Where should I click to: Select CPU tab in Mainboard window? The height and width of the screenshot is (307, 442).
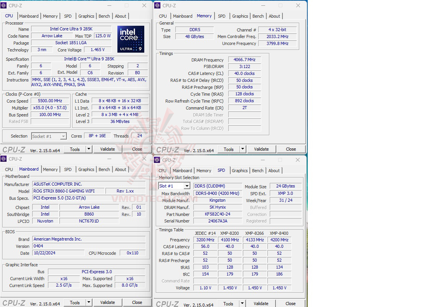pos(9,169)
